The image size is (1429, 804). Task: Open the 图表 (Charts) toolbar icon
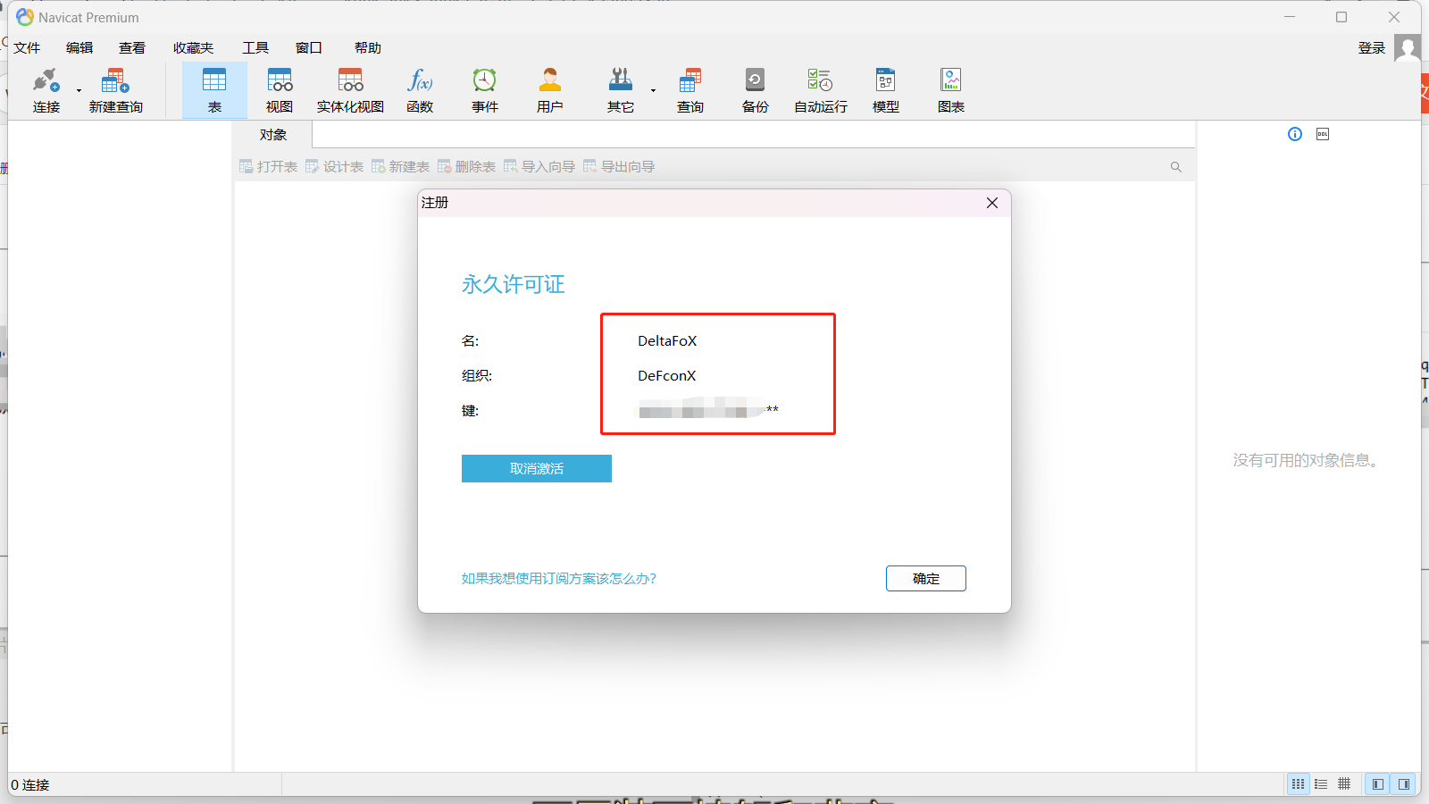951,90
